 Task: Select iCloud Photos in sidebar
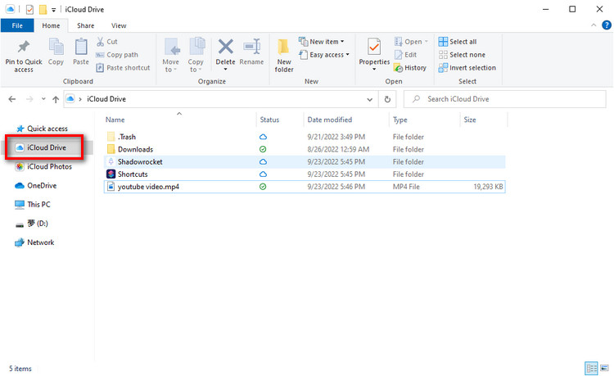point(43,166)
